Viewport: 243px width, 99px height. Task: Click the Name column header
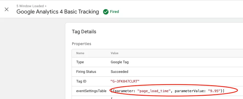point(80,53)
